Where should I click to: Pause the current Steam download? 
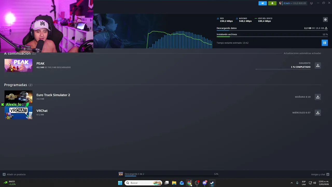click(x=324, y=43)
